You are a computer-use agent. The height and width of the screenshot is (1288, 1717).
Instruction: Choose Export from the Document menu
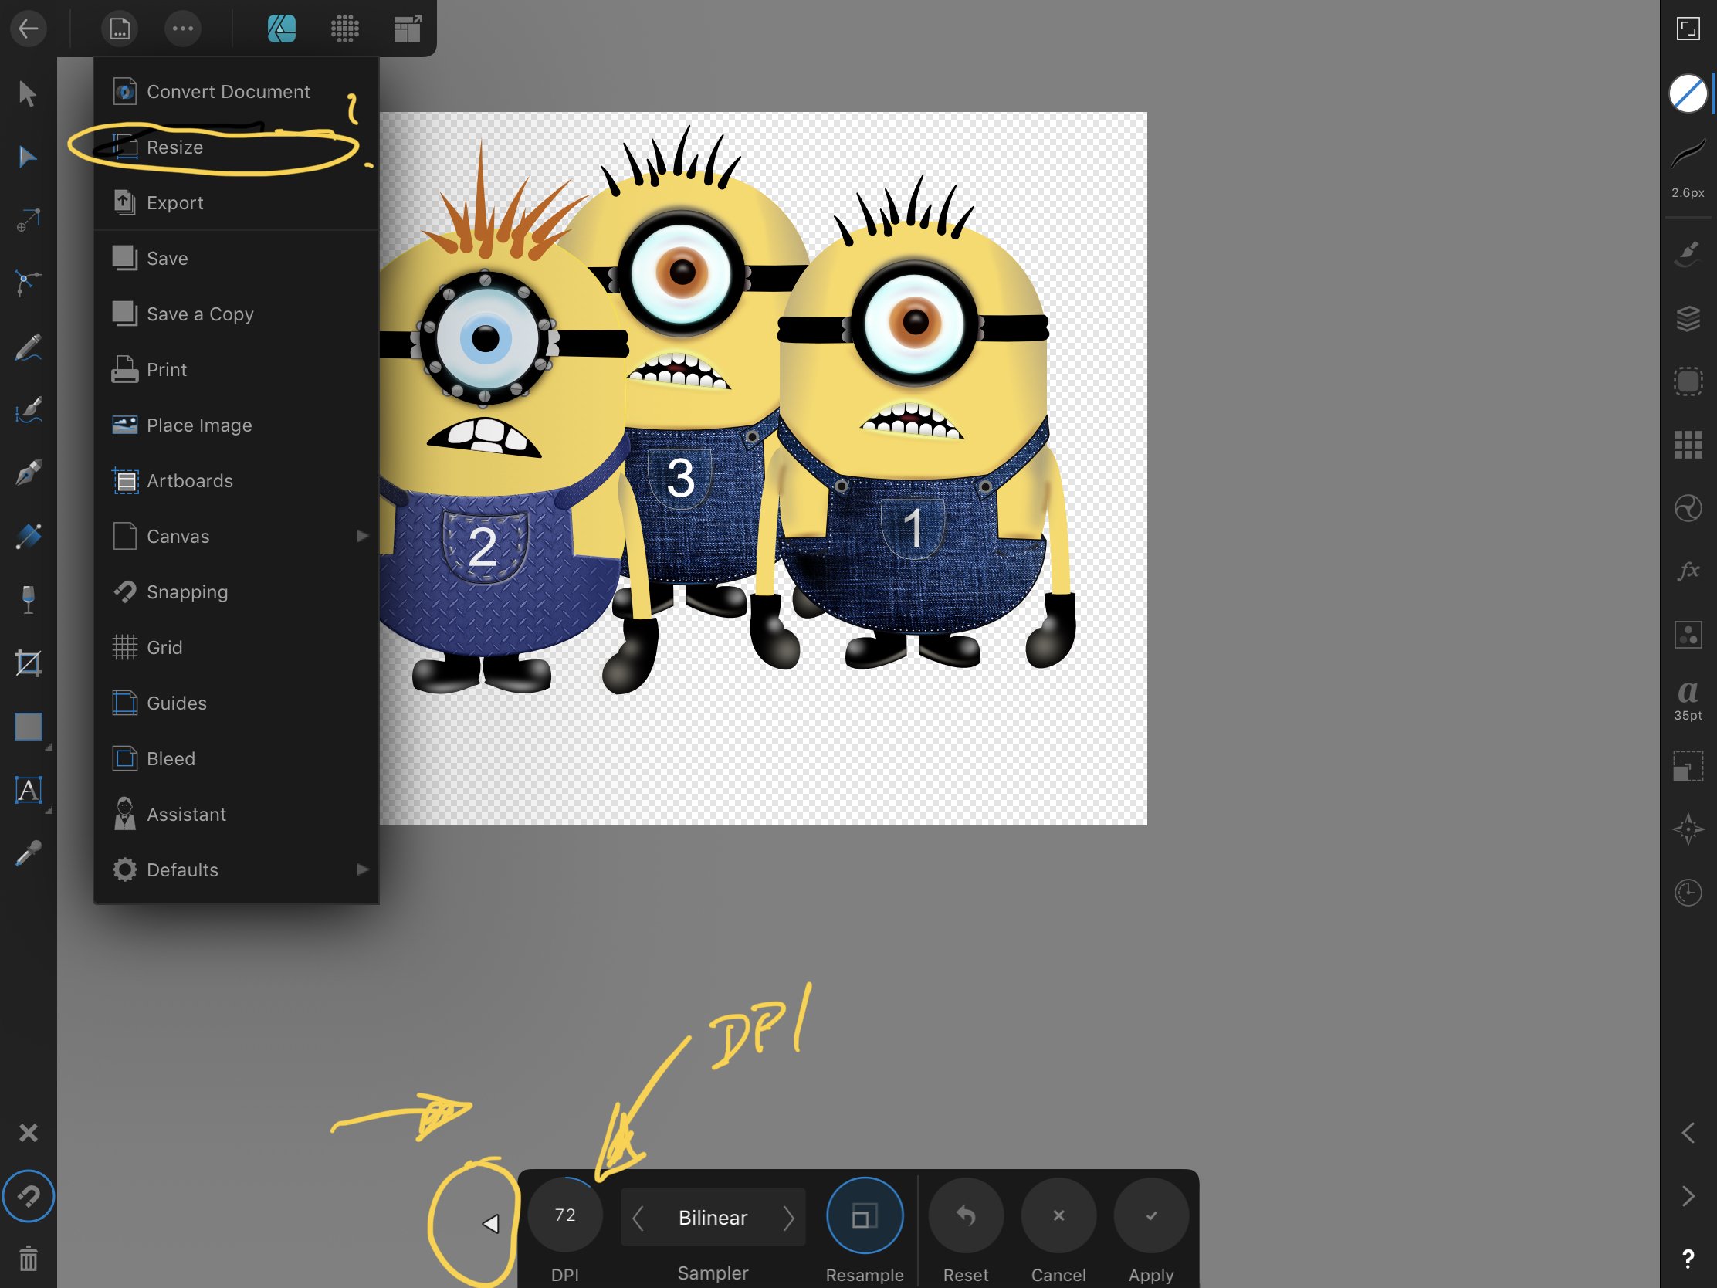236,202
